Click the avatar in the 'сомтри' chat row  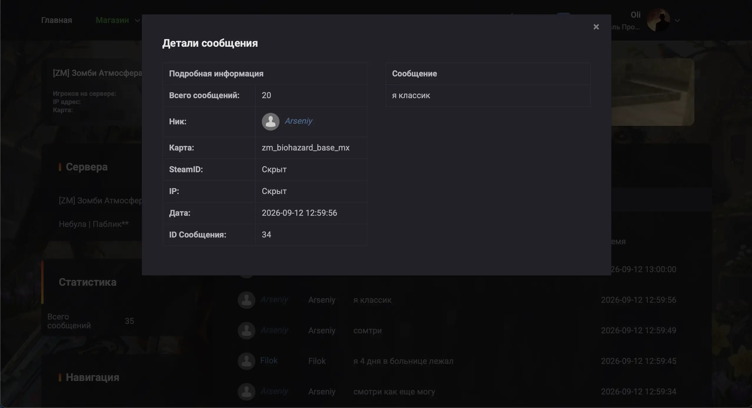click(246, 330)
